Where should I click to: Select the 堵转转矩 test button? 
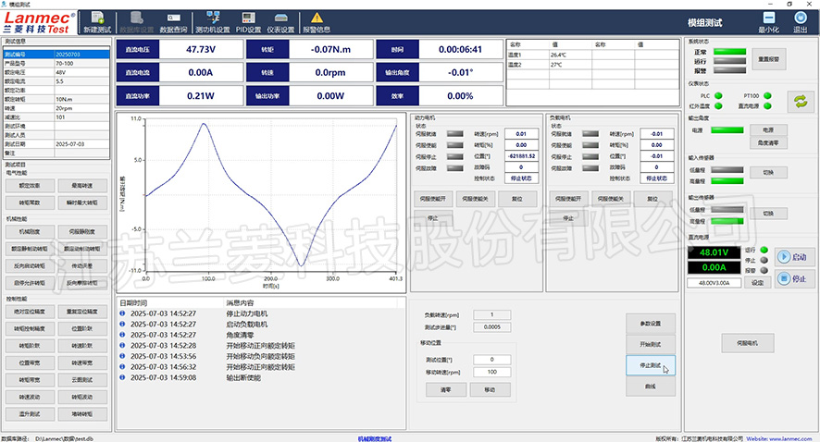(x=82, y=413)
